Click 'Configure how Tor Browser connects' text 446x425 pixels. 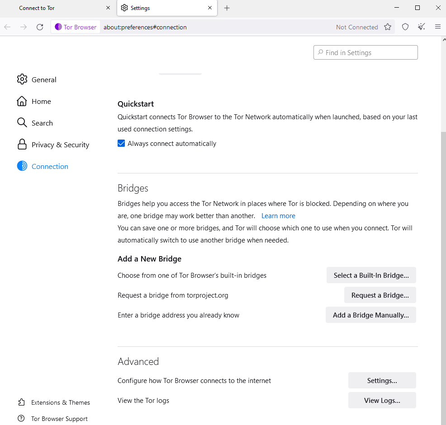tap(194, 381)
